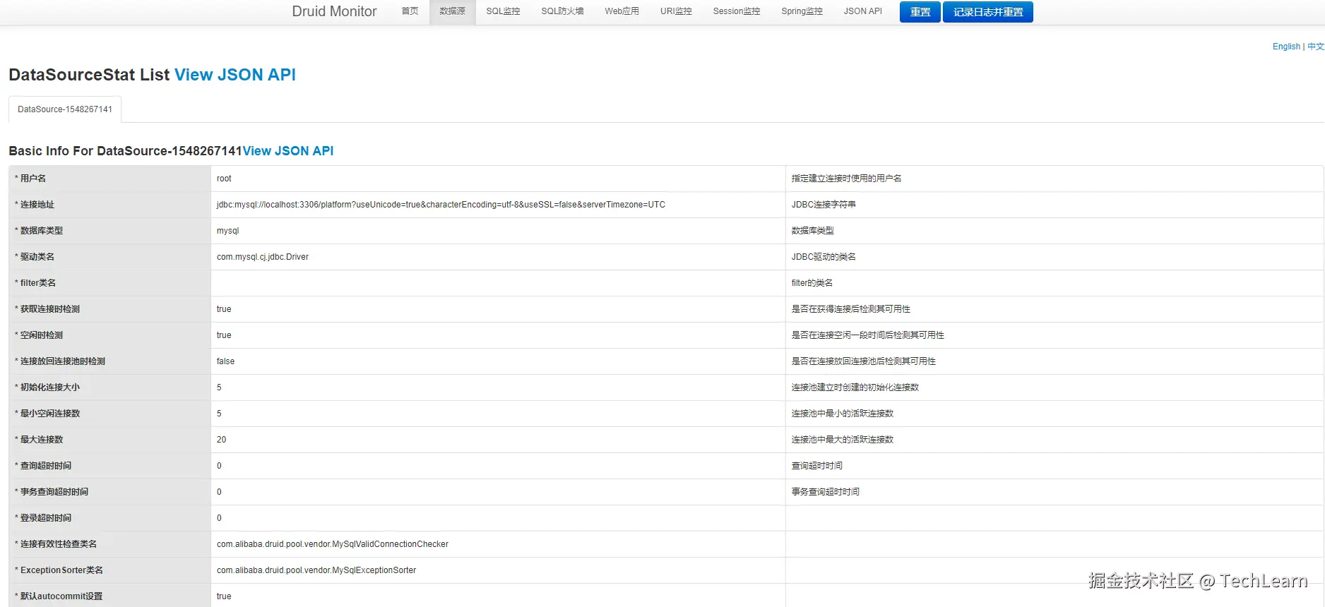The image size is (1325, 607).
Task: Open View JSON API link beside DataSourceStat List
Action: [x=235, y=75]
